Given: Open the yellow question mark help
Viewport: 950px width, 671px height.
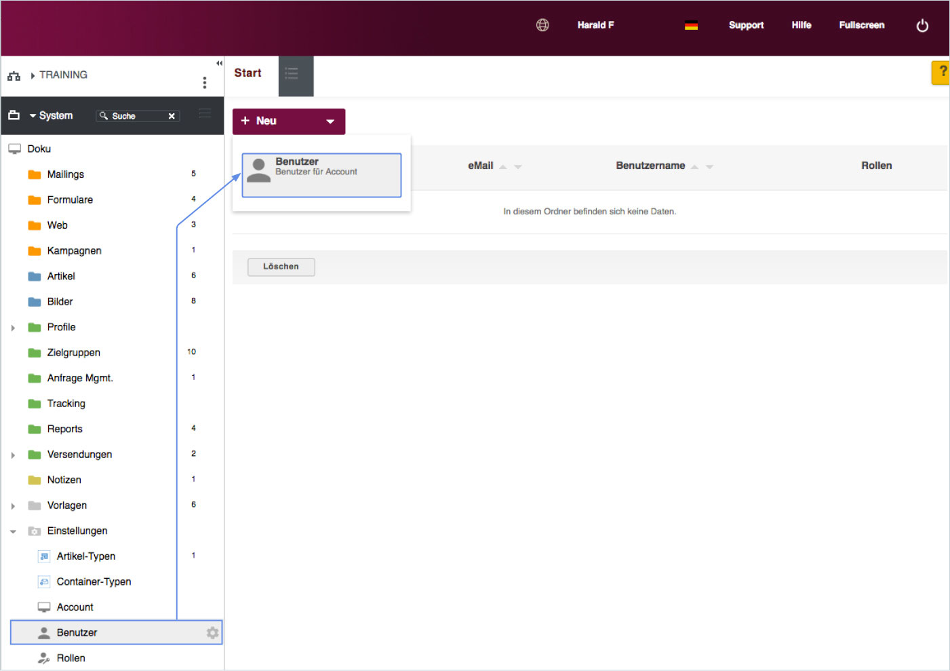Looking at the screenshot, I should 941,72.
